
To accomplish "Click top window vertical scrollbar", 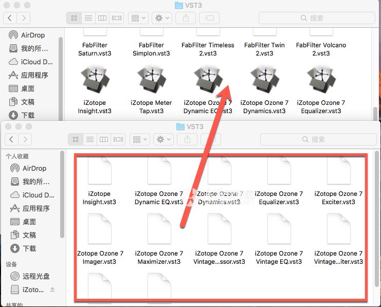I will pos(375,113).
